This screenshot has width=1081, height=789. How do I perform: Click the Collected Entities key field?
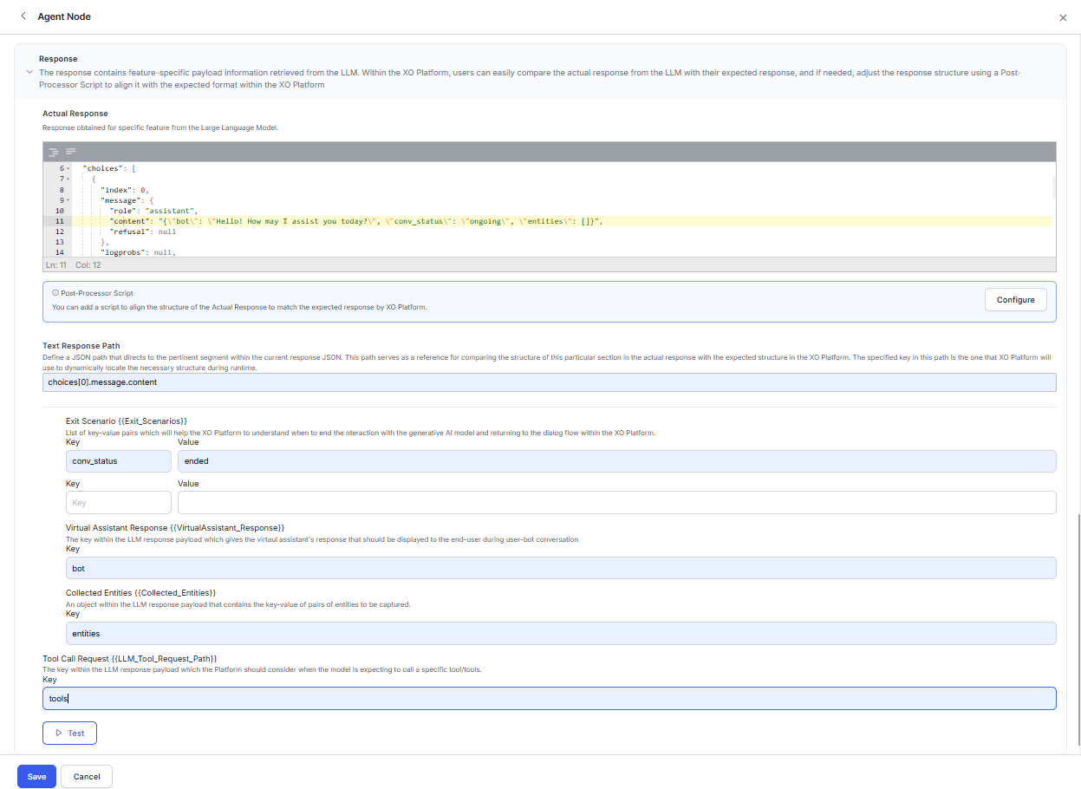(561, 634)
